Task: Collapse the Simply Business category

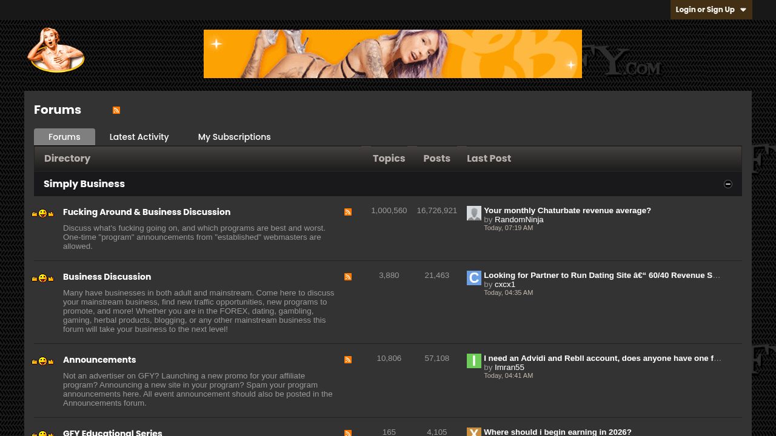Action: click(x=728, y=184)
